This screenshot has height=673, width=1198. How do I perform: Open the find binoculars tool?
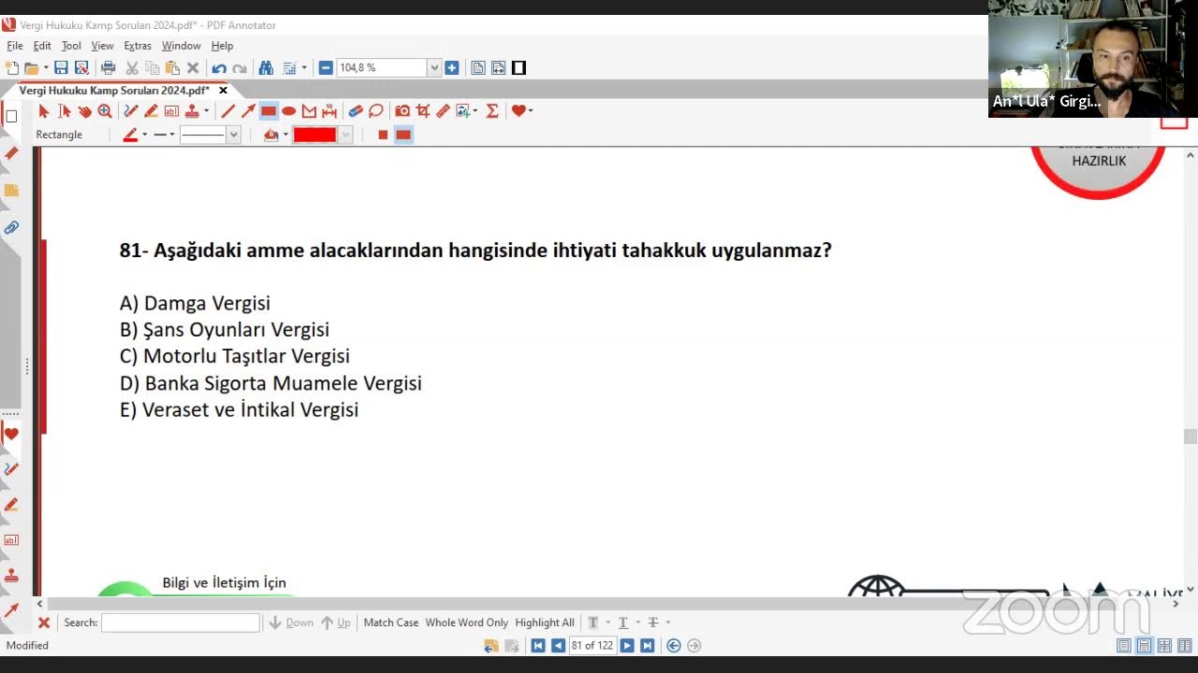pyautogui.click(x=266, y=67)
